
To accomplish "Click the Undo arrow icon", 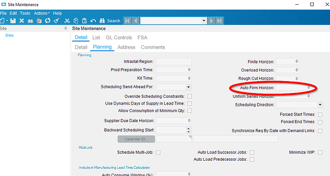I will click(93, 21).
